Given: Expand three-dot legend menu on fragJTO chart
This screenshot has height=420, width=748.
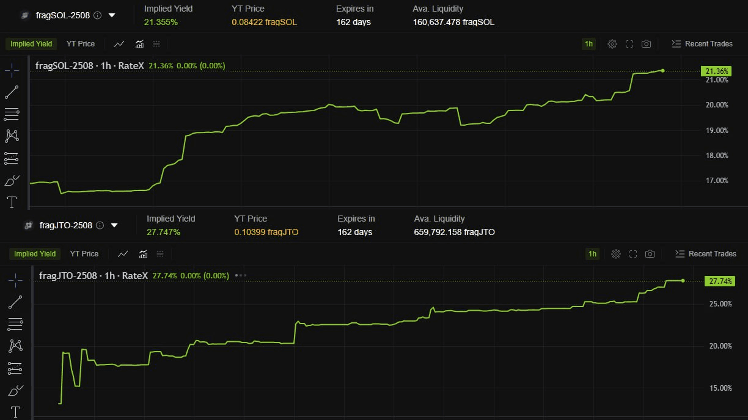Looking at the screenshot, I should coord(241,275).
